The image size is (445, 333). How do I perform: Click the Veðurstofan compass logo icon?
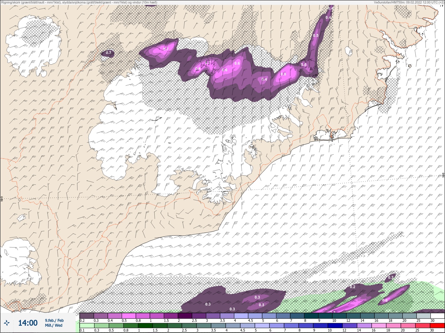pos(7,323)
